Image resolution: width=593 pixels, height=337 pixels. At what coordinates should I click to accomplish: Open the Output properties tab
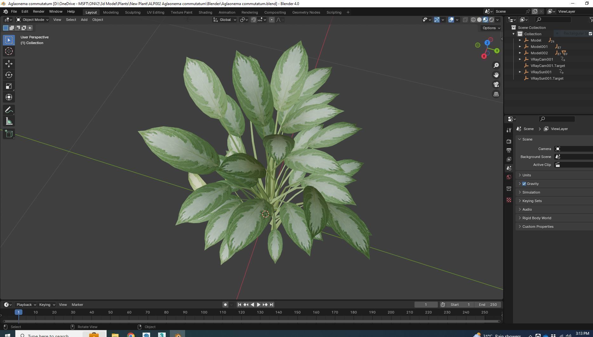(x=509, y=150)
